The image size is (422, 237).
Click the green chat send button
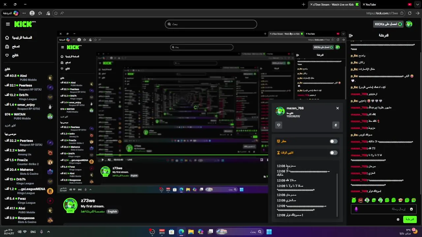coord(410,219)
